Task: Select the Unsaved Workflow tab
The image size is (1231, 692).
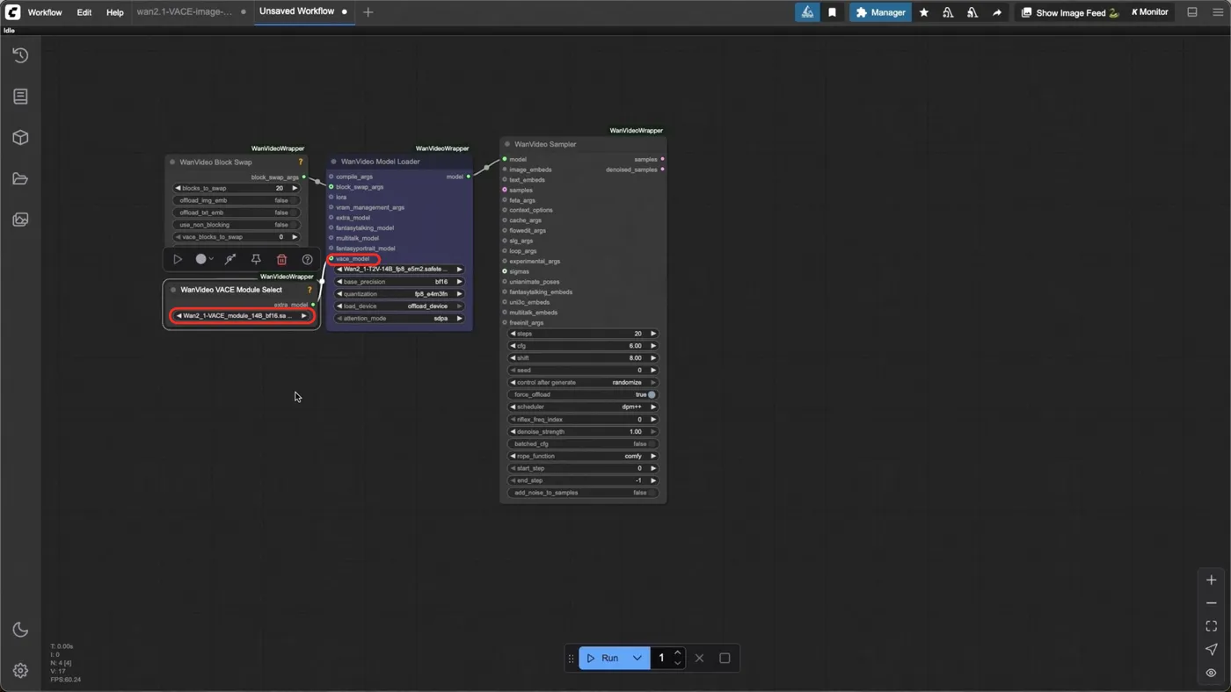Action: [x=297, y=11]
